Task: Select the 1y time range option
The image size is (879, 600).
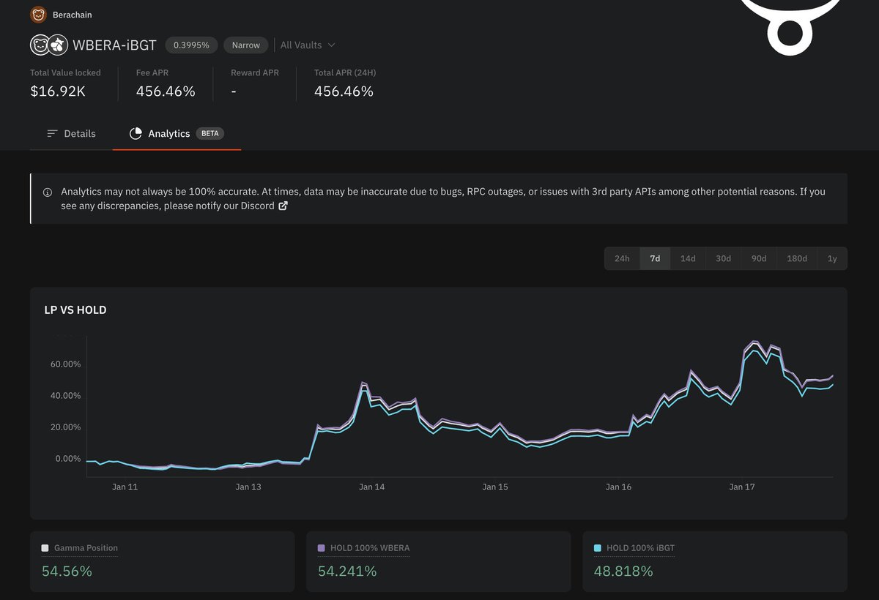Action: click(x=831, y=258)
